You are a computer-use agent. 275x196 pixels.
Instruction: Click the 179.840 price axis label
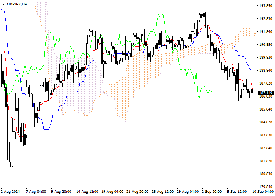click(x=266, y=187)
